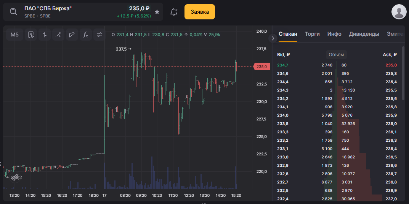Switch to the Торги tab
Viewport: 409px width, 204px height.
click(312, 34)
